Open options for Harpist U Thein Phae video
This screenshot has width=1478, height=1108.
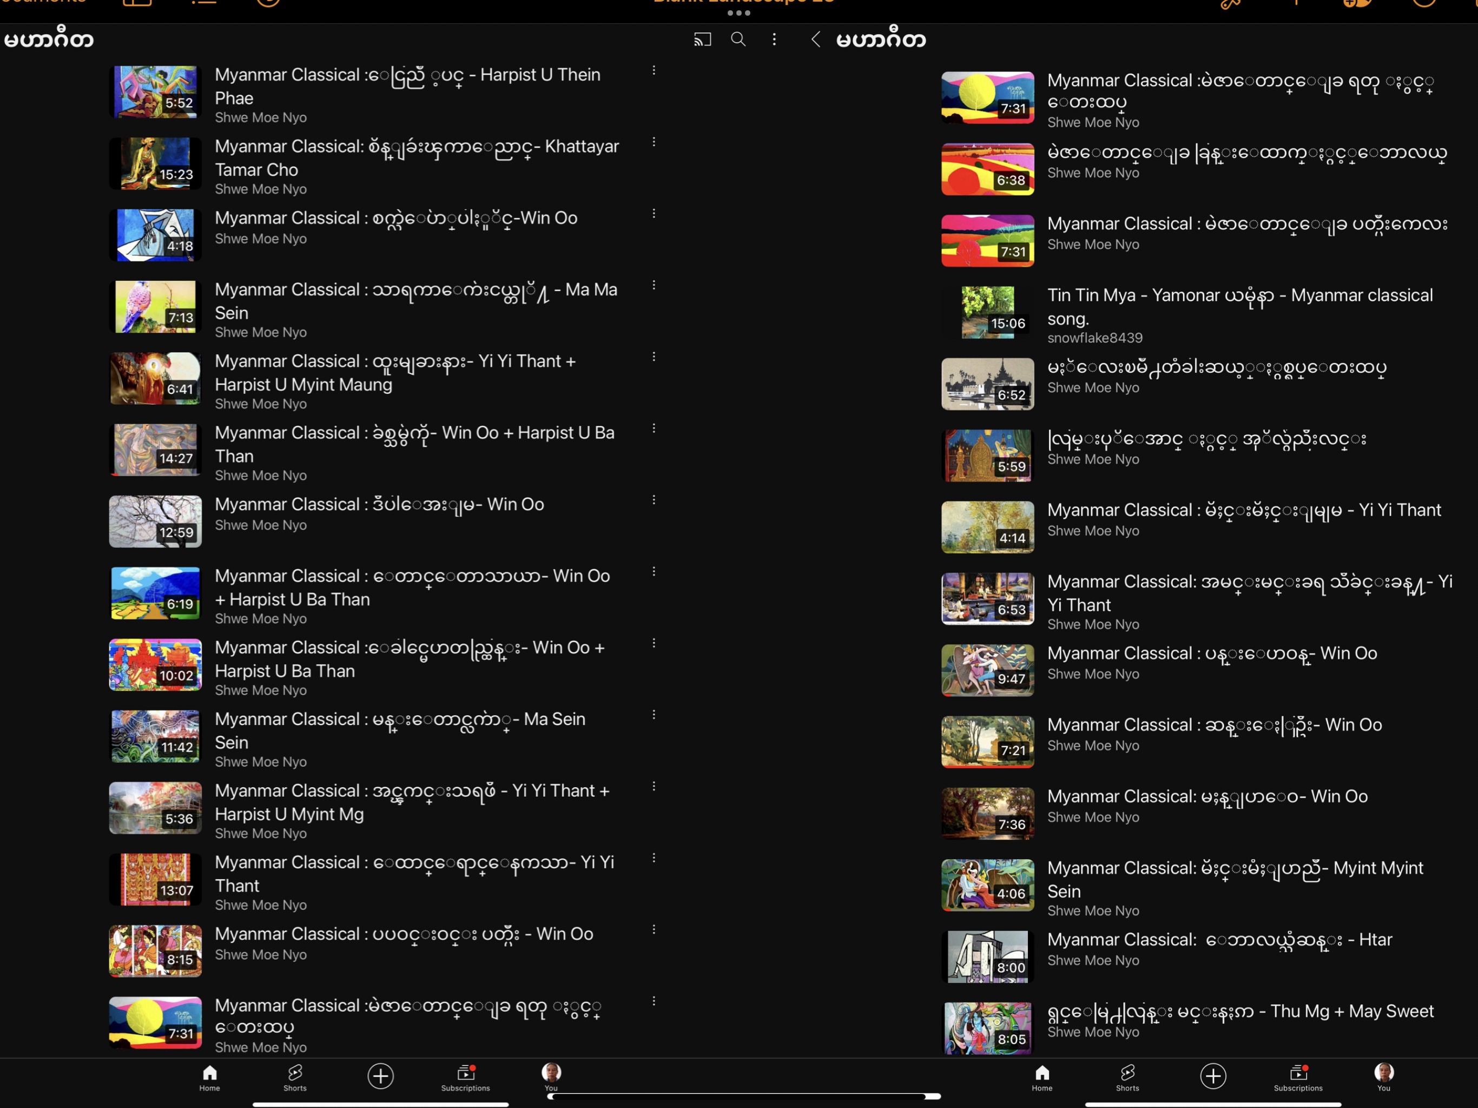point(654,70)
